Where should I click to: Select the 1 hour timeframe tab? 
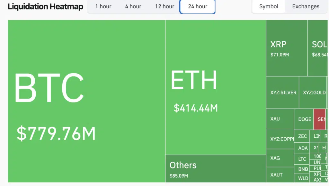point(103,6)
